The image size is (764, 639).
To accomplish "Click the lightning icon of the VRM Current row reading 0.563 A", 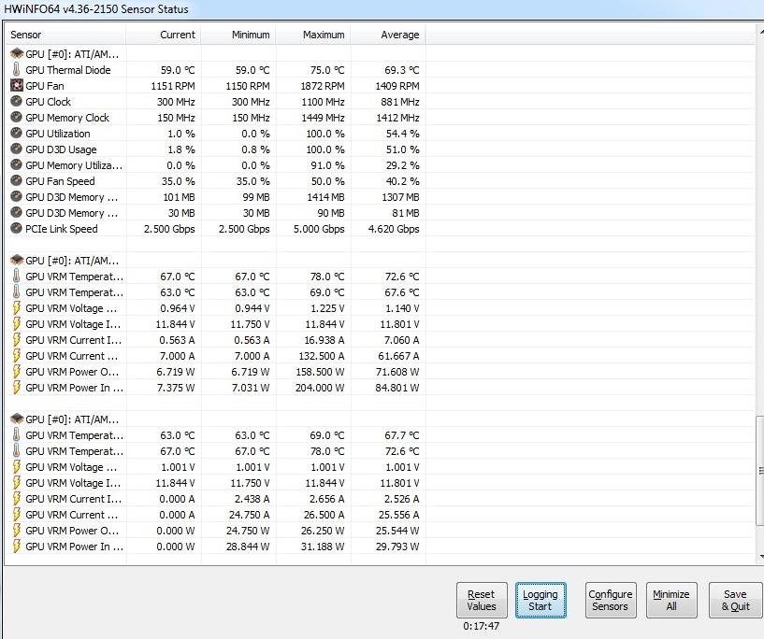I will click(x=16, y=340).
